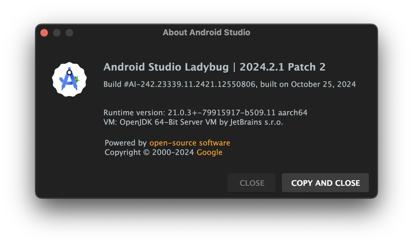Click the CLOSE button

pyautogui.click(x=252, y=183)
